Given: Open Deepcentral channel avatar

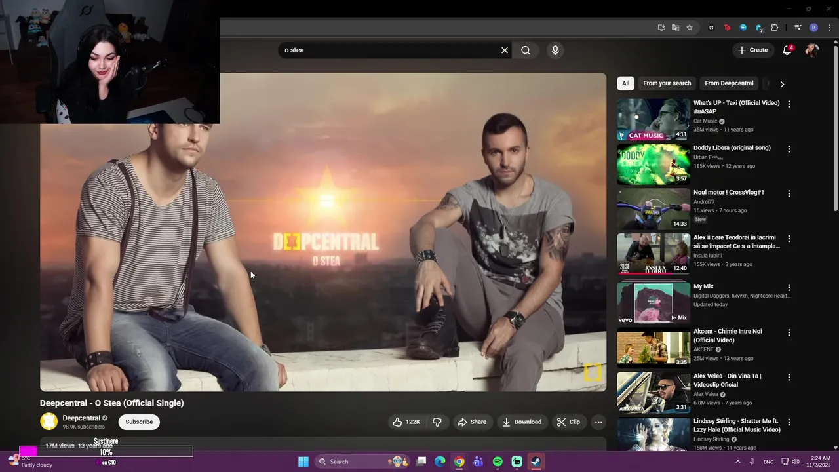Looking at the screenshot, I should 49,422.
